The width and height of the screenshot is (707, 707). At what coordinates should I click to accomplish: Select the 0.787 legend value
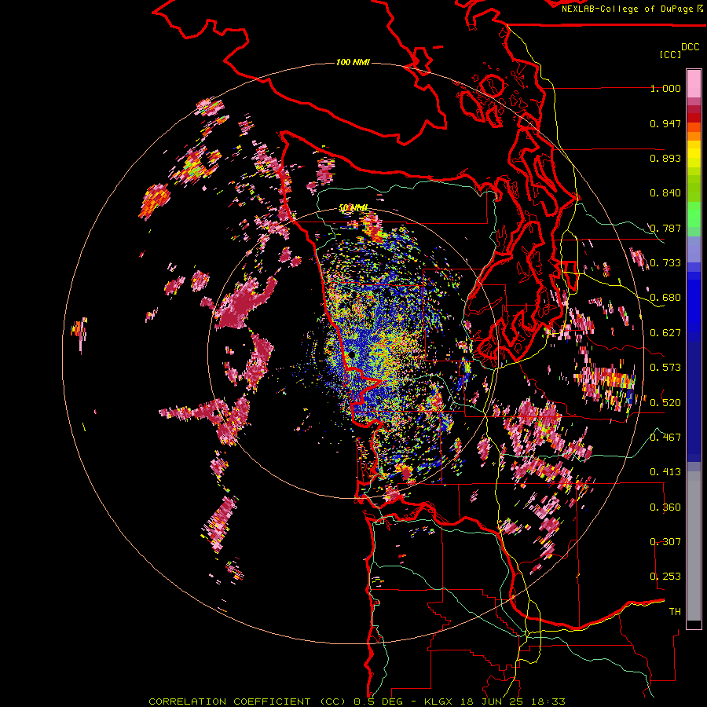tap(665, 228)
